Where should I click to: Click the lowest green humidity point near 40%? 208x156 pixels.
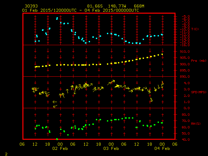pyautogui.click(x=57, y=139)
